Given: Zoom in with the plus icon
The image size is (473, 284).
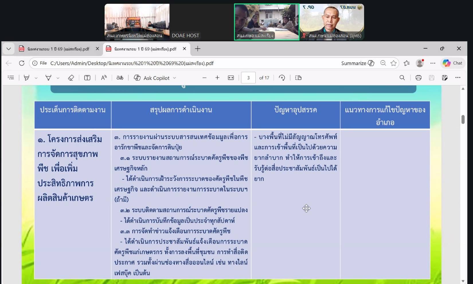Looking at the screenshot, I should pyautogui.click(x=217, y=78).
